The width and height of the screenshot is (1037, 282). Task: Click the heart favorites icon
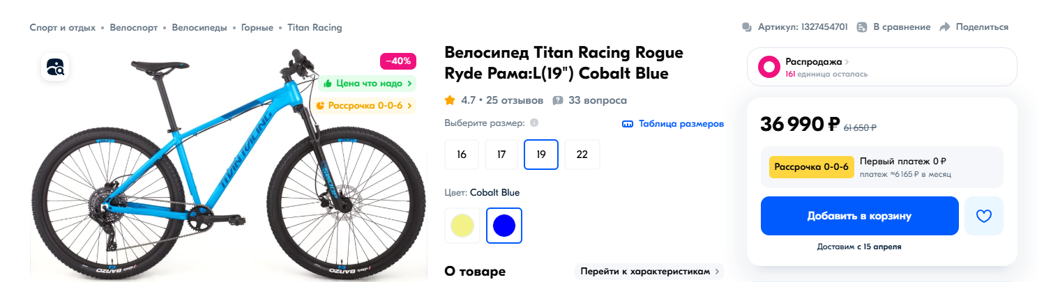tap(983, 216)
